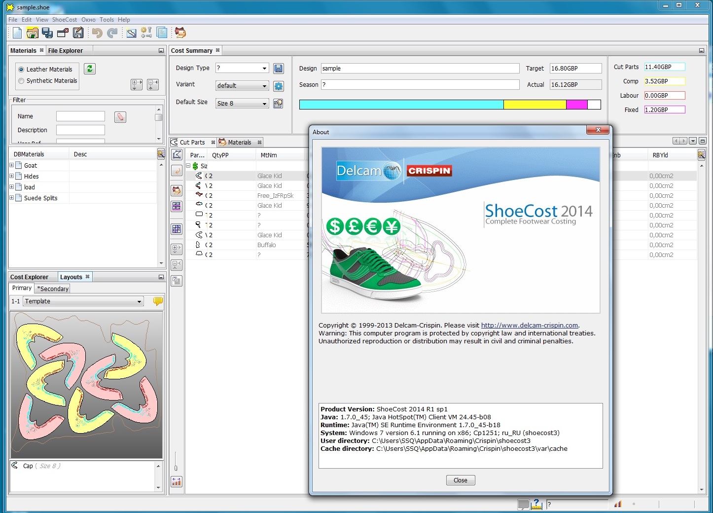The width and height of the screenshot is (713, 513).
Task: Expand the Hides tree node
Action: (11, 176)
